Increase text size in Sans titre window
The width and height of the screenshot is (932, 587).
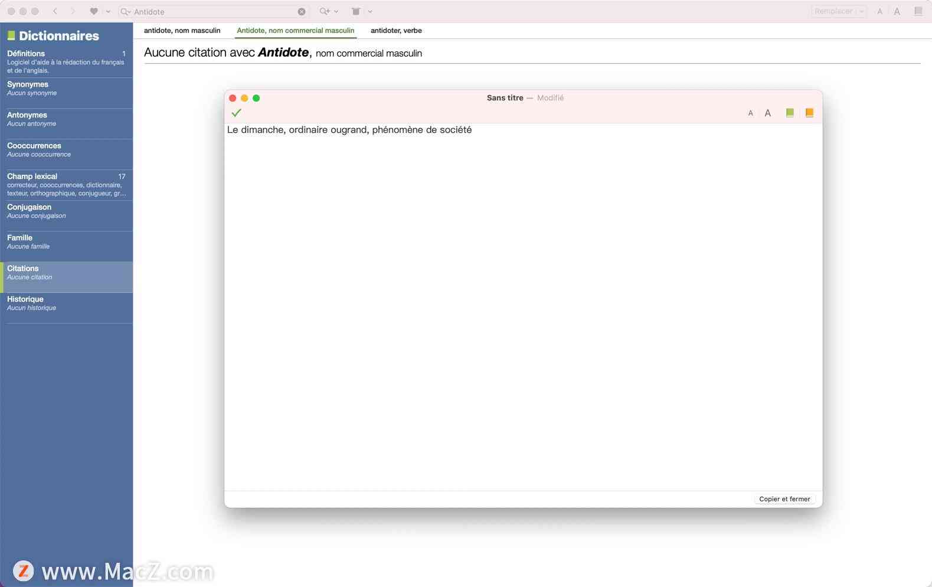point(768,113)
